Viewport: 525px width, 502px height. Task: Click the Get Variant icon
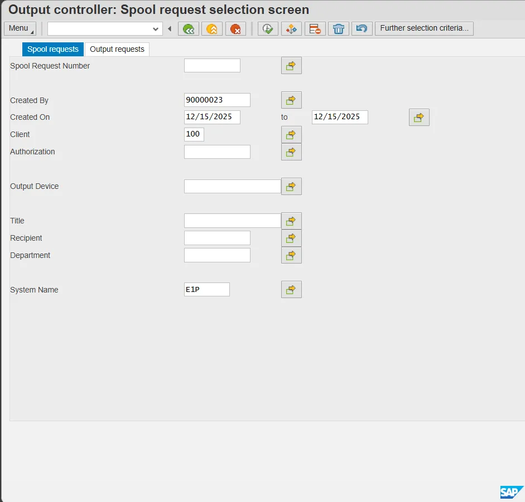coord(291,29)
